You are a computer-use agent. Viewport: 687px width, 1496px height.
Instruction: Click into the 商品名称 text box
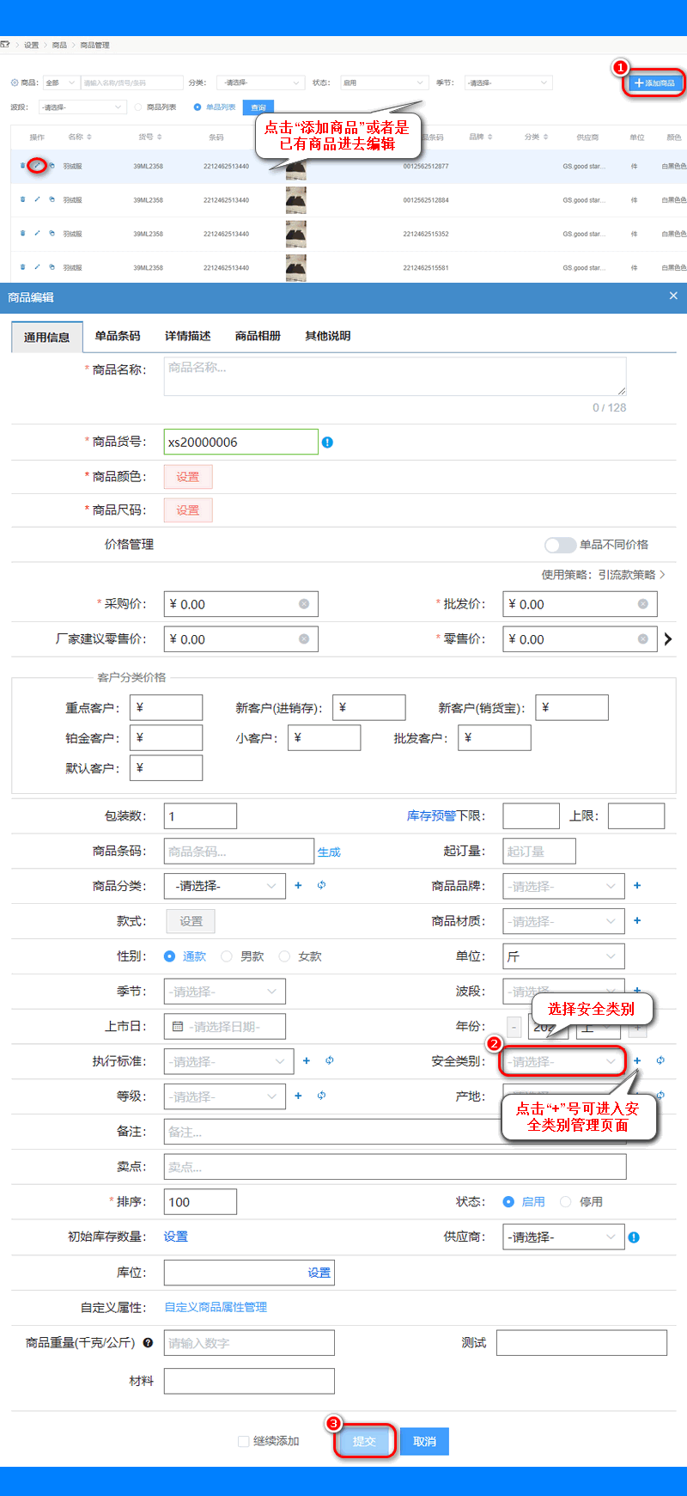pyautogui.click(x=395, y=376)
